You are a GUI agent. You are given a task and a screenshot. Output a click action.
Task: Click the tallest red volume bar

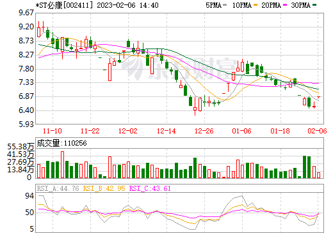tap(62, 165)
